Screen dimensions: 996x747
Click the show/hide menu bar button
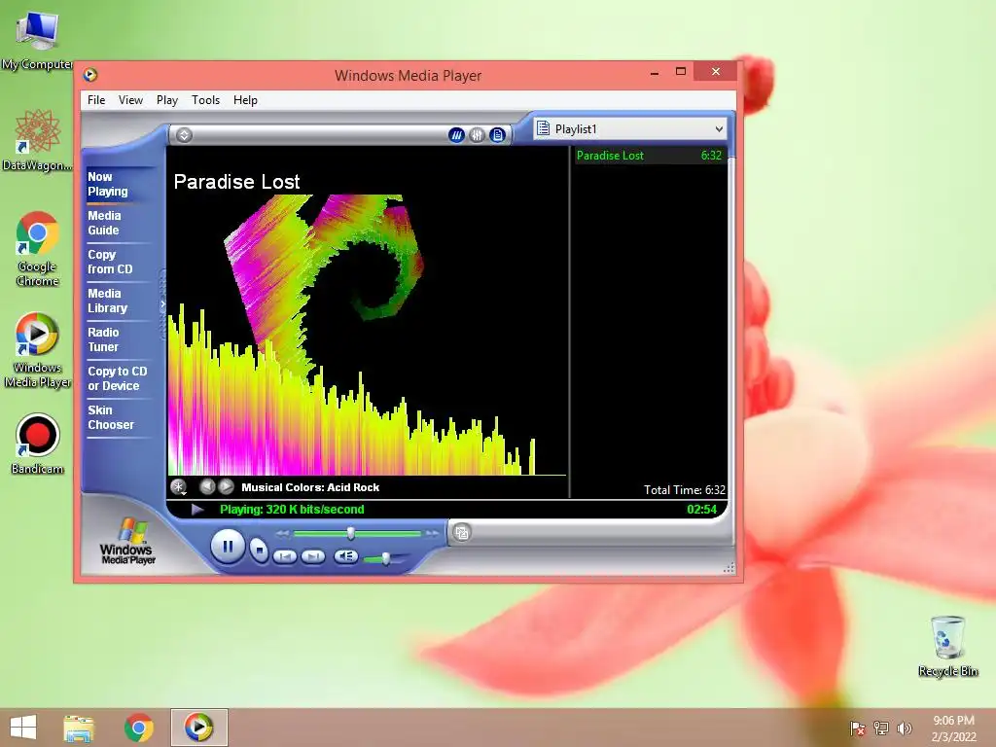184,134
